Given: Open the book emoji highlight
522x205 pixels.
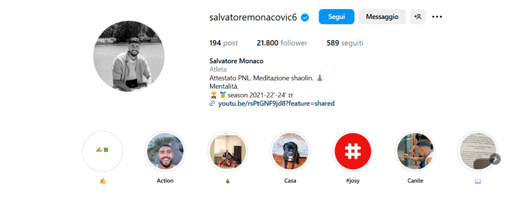Looking at the screenshot, I should coord(478,151).
